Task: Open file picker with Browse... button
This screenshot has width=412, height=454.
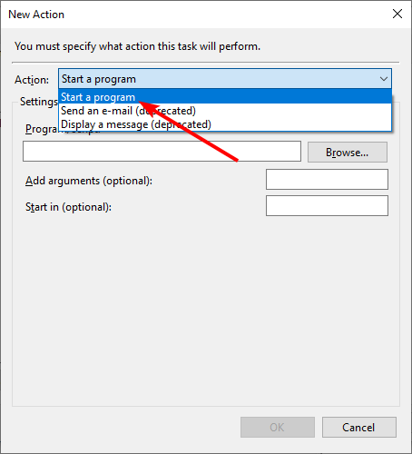Action: pos(348,153)
